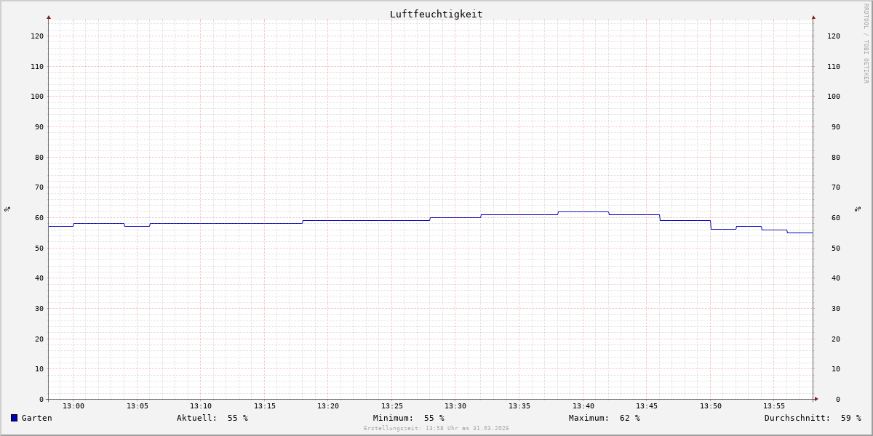Screen dimensions: 873x436
Task: Click the red arrow tip ending the time axis
Action: (816, 398)
